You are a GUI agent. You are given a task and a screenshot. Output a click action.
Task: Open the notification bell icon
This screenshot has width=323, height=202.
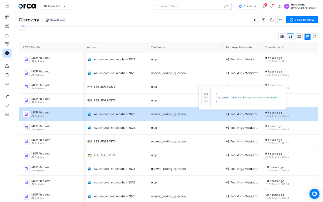point(272,6)
